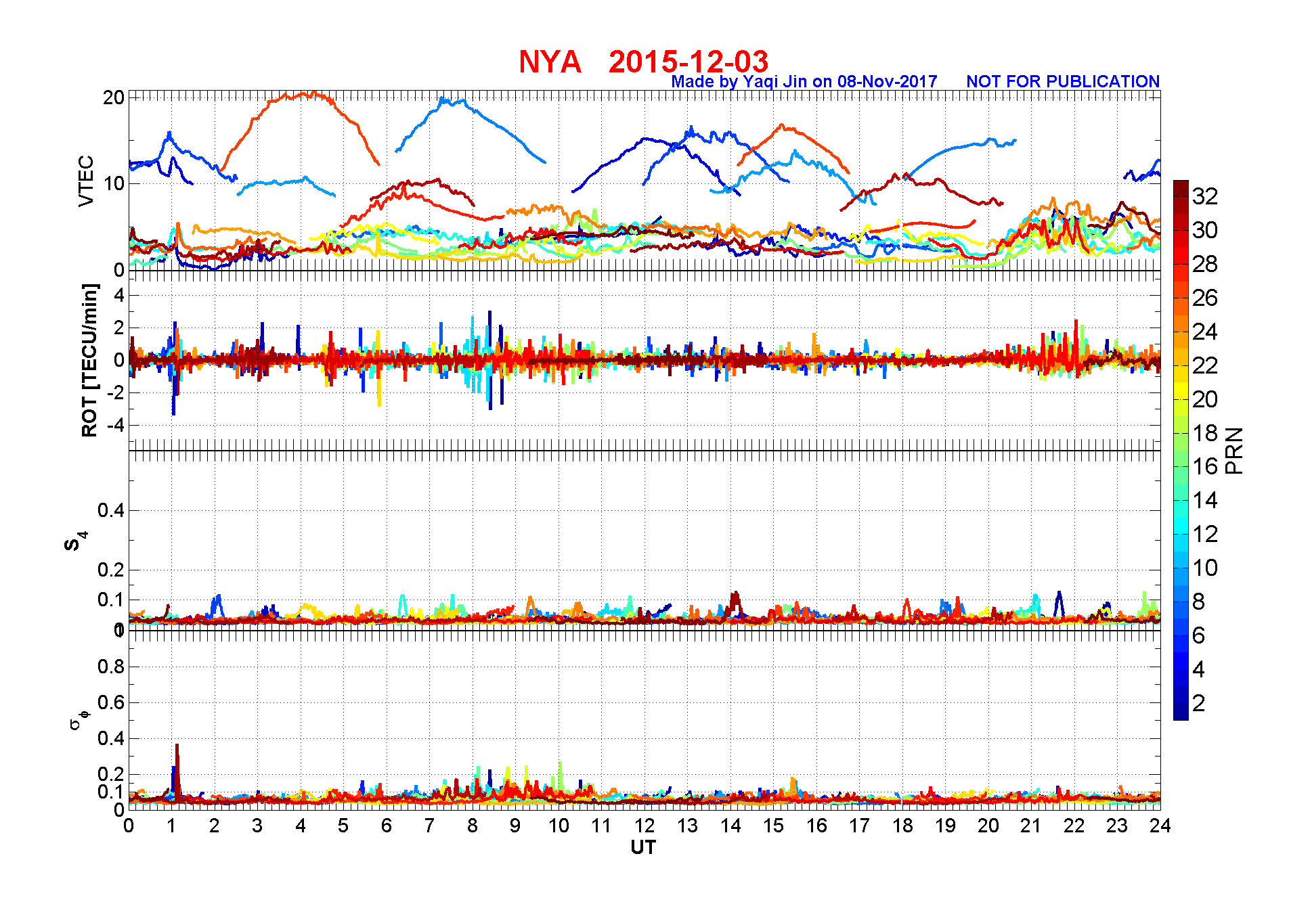Click the x-axis tick label 24
1289x900 pixels.
pos(1160,826)
